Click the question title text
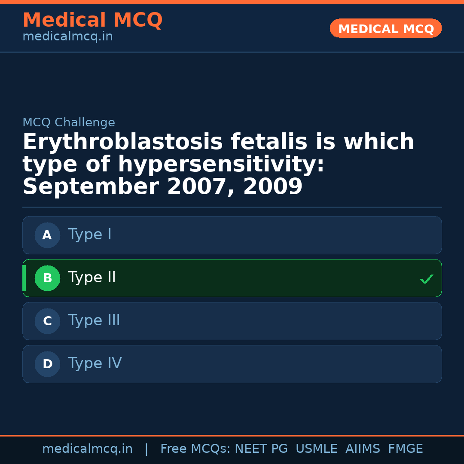Screen dimensions: 464x464 (x=218, y=163)
